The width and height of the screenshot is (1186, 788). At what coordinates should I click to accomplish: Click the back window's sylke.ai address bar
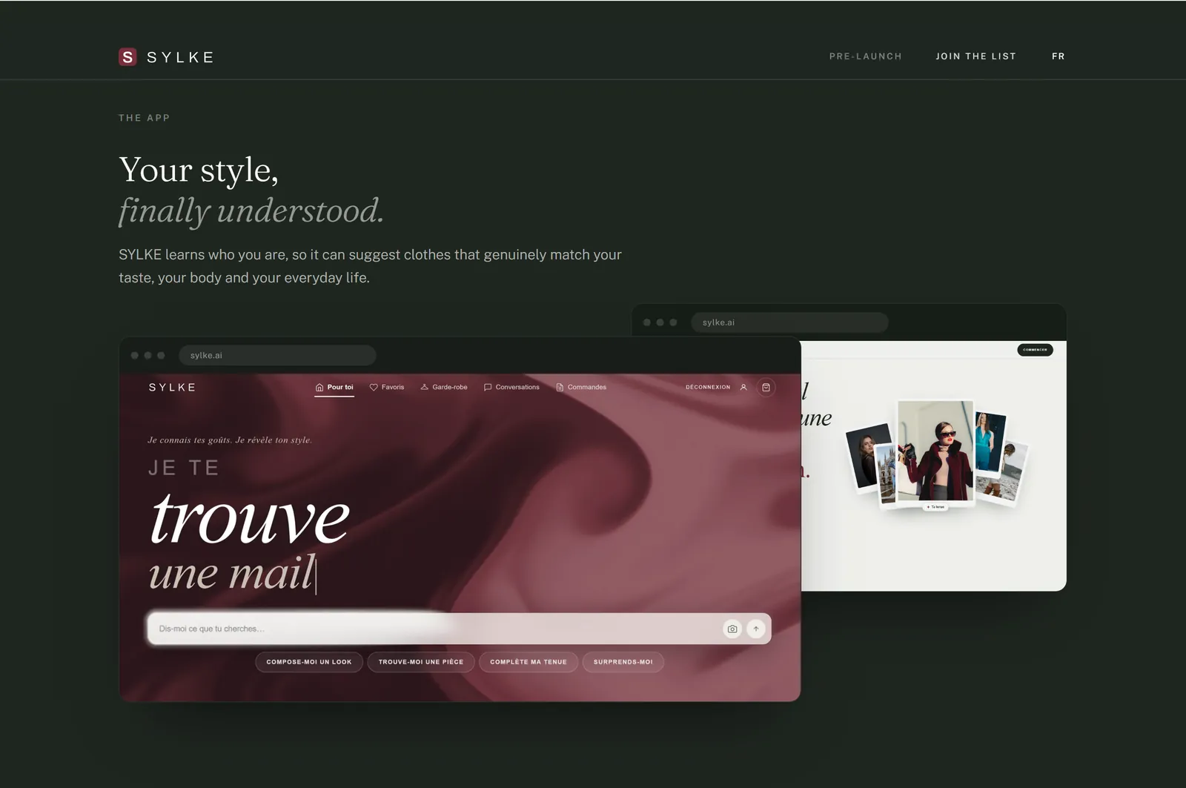[789, 322]
